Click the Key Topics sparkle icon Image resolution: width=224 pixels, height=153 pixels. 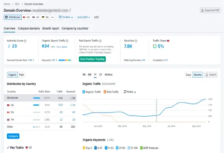(x=8, y=148)
